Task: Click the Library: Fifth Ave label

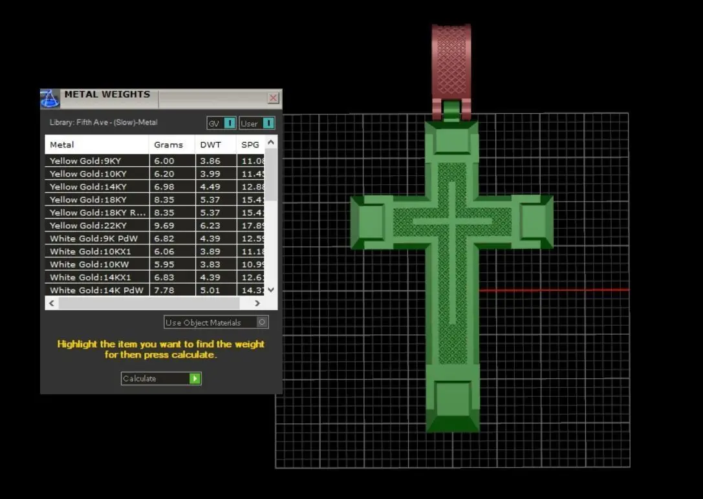Action: [103, 122]
